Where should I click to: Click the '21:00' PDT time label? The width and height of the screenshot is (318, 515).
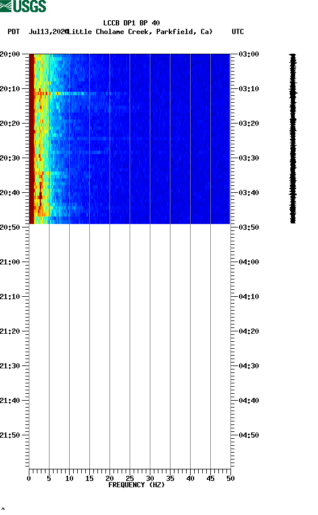tap(10, 262)
